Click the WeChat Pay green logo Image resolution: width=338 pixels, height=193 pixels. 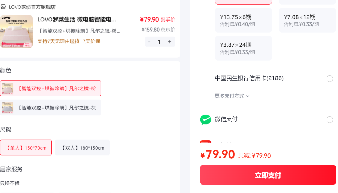pyautogui.click(x=206, y=119)
